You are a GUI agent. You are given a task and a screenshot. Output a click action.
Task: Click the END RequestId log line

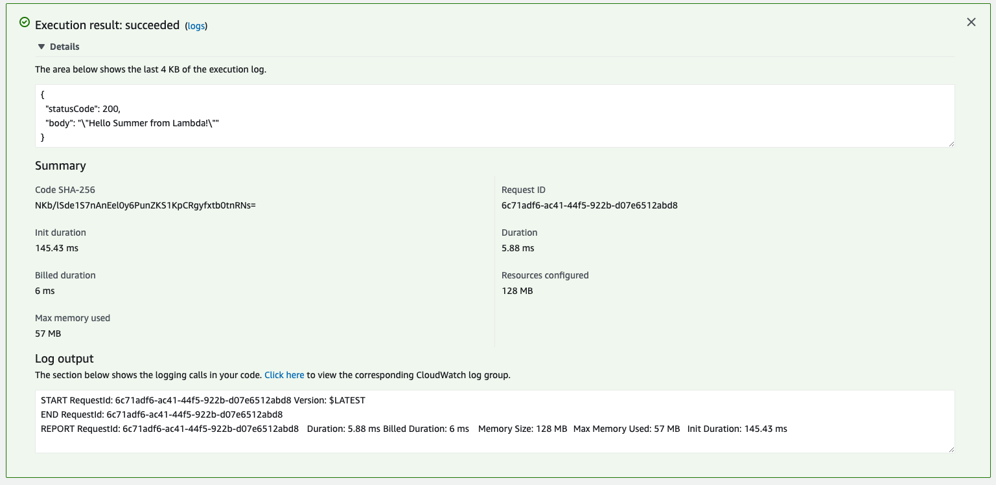point(161,414)
